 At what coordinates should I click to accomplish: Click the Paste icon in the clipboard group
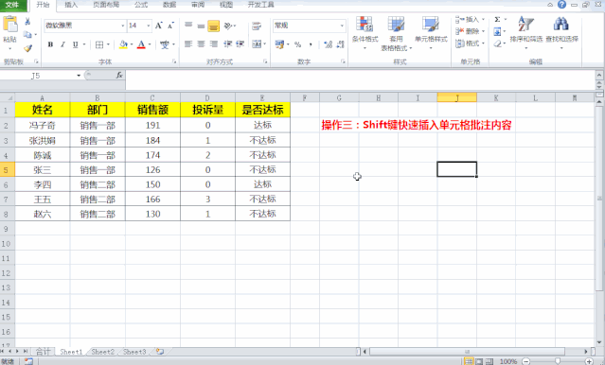pos(9,24)
